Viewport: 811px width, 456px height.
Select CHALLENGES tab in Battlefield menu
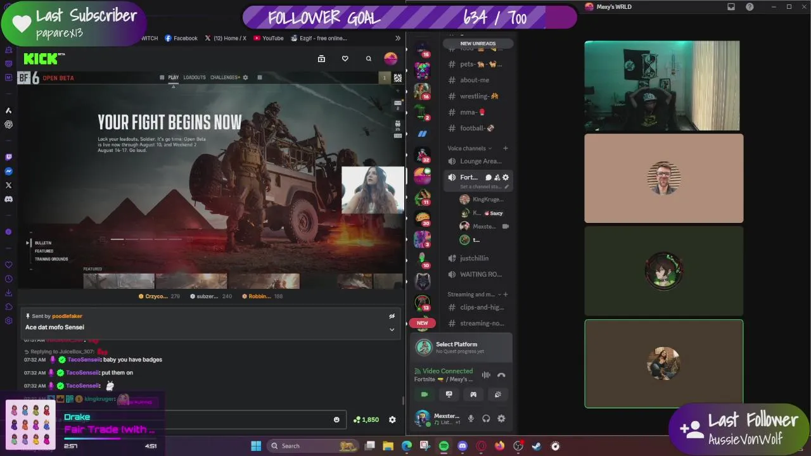click(224, 77)
